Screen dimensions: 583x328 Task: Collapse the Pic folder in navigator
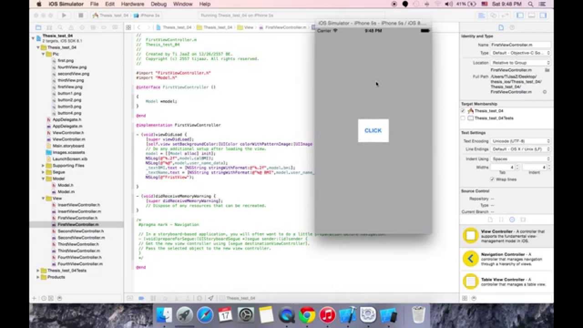[43, 54]
